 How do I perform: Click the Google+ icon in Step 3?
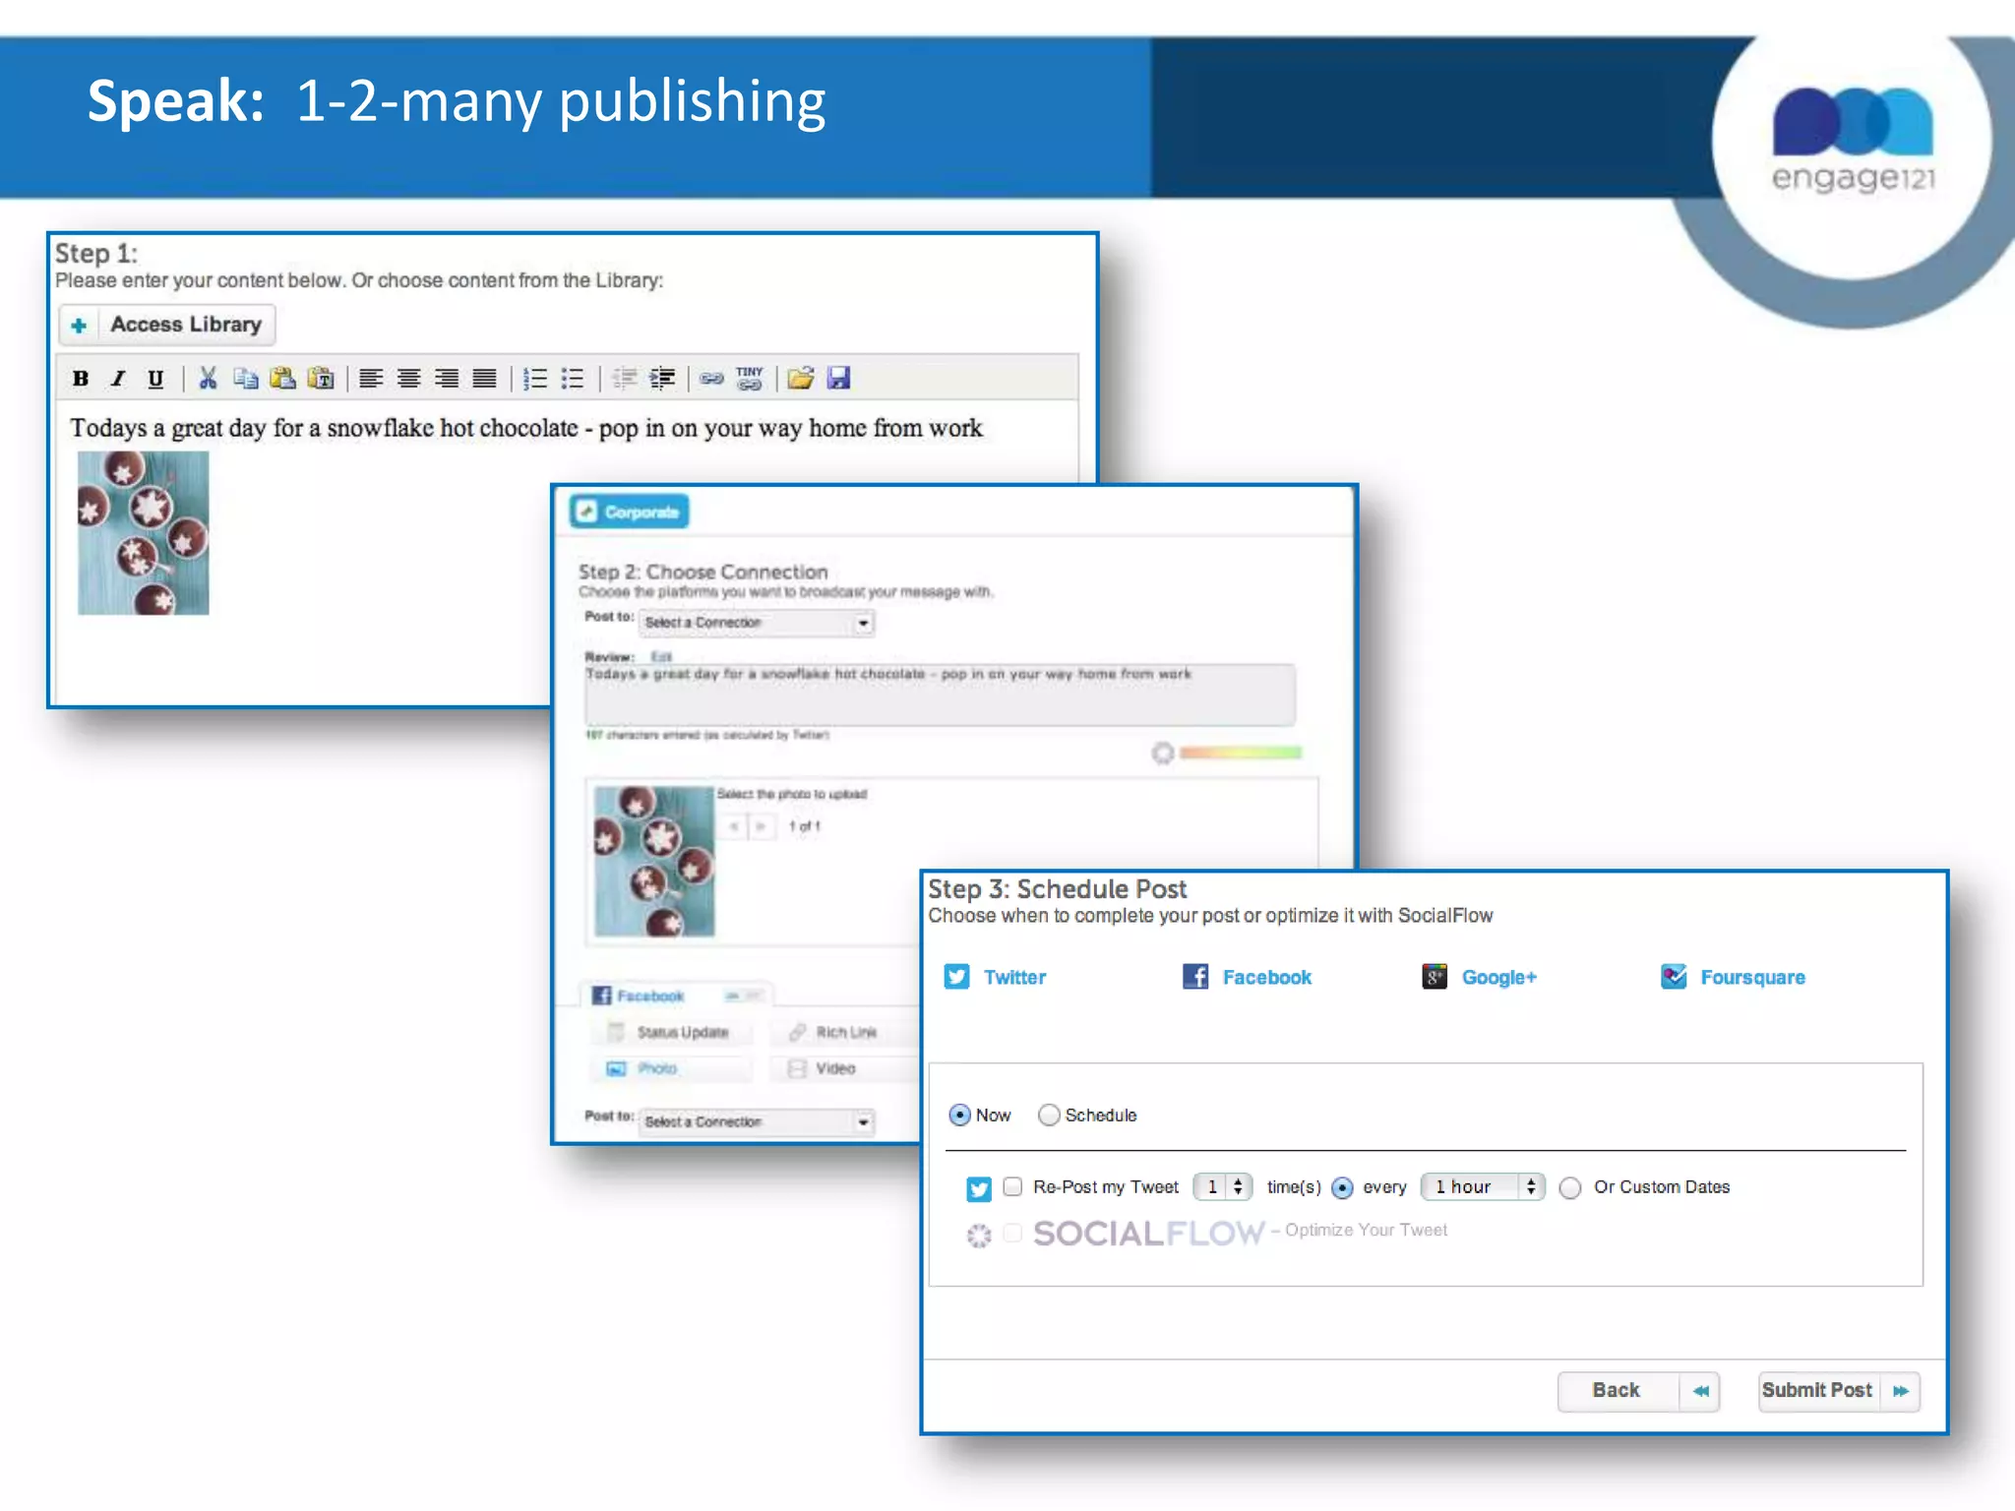point(1435,976)
